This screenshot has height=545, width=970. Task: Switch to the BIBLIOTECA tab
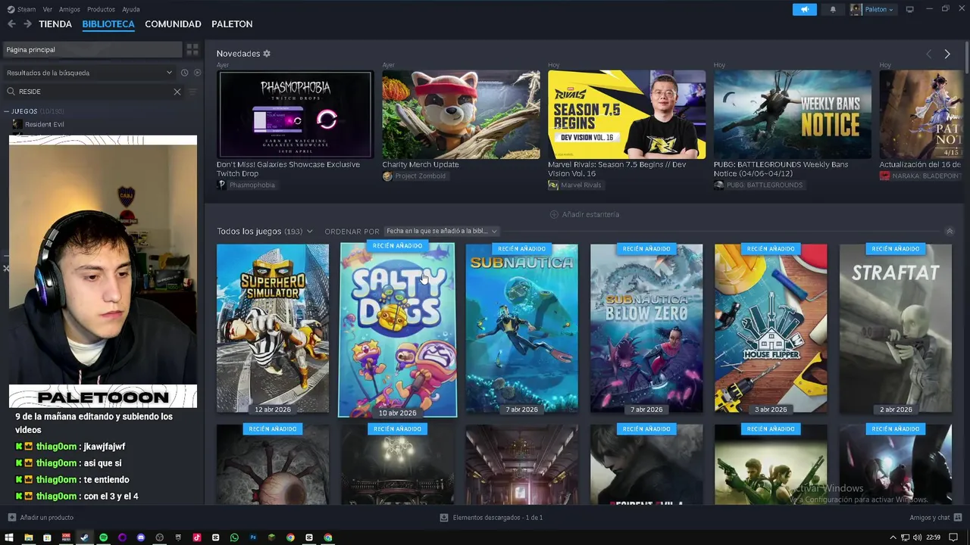[108, 24]
